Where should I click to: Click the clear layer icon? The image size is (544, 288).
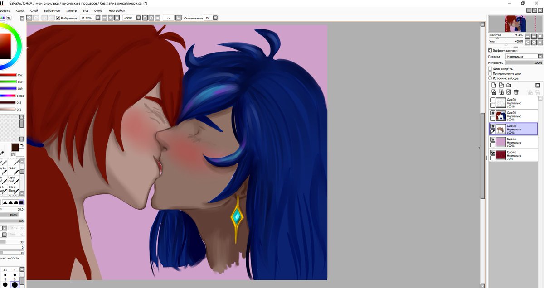tap(509, 91)
